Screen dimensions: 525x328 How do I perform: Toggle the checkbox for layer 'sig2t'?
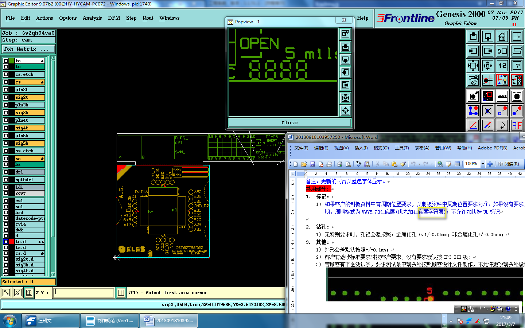point(6,97)
